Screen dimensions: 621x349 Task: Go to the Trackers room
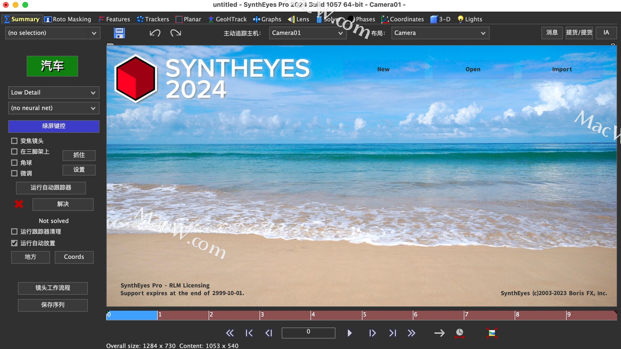(153, 19)
